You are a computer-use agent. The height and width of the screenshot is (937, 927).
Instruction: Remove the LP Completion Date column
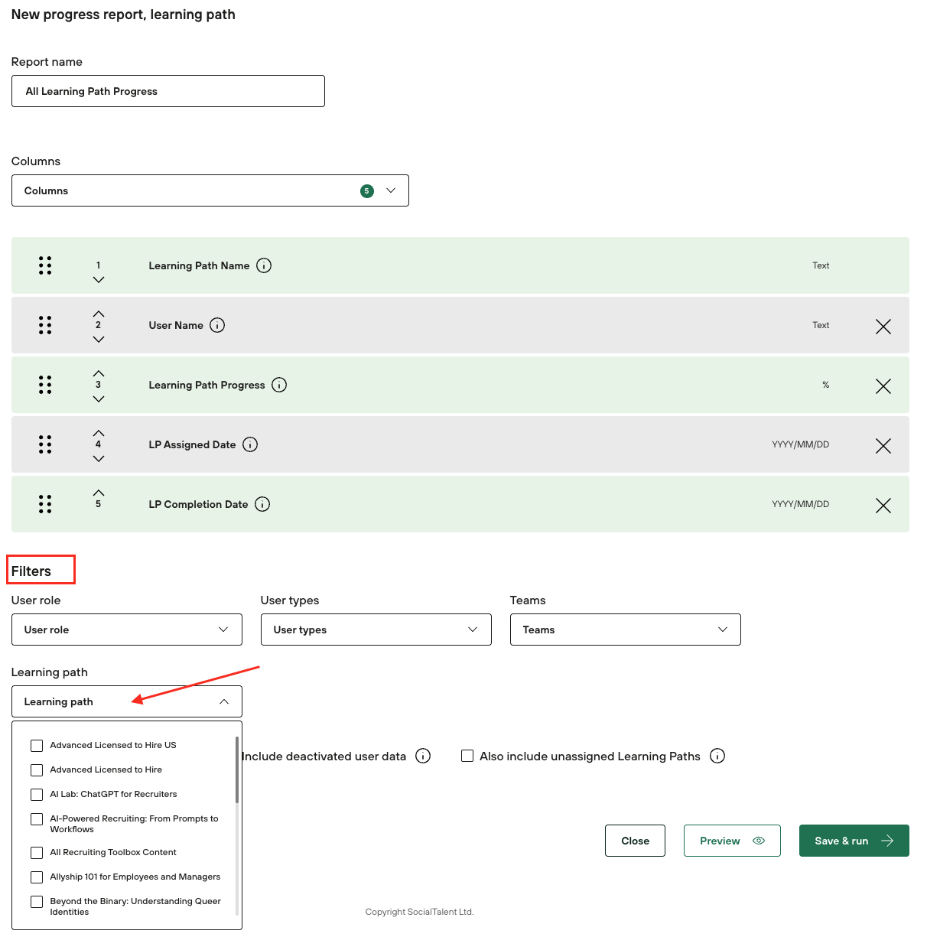pos(883,506)
